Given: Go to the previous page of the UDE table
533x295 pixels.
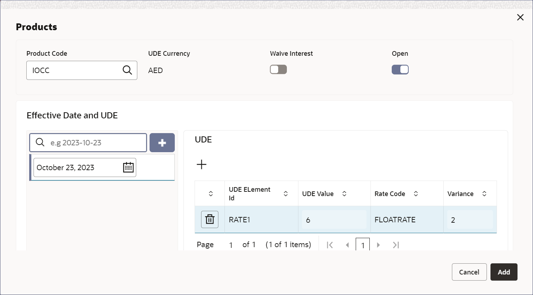Looking at the screenshot, I should pyautogui.click(x=347, y=245).
